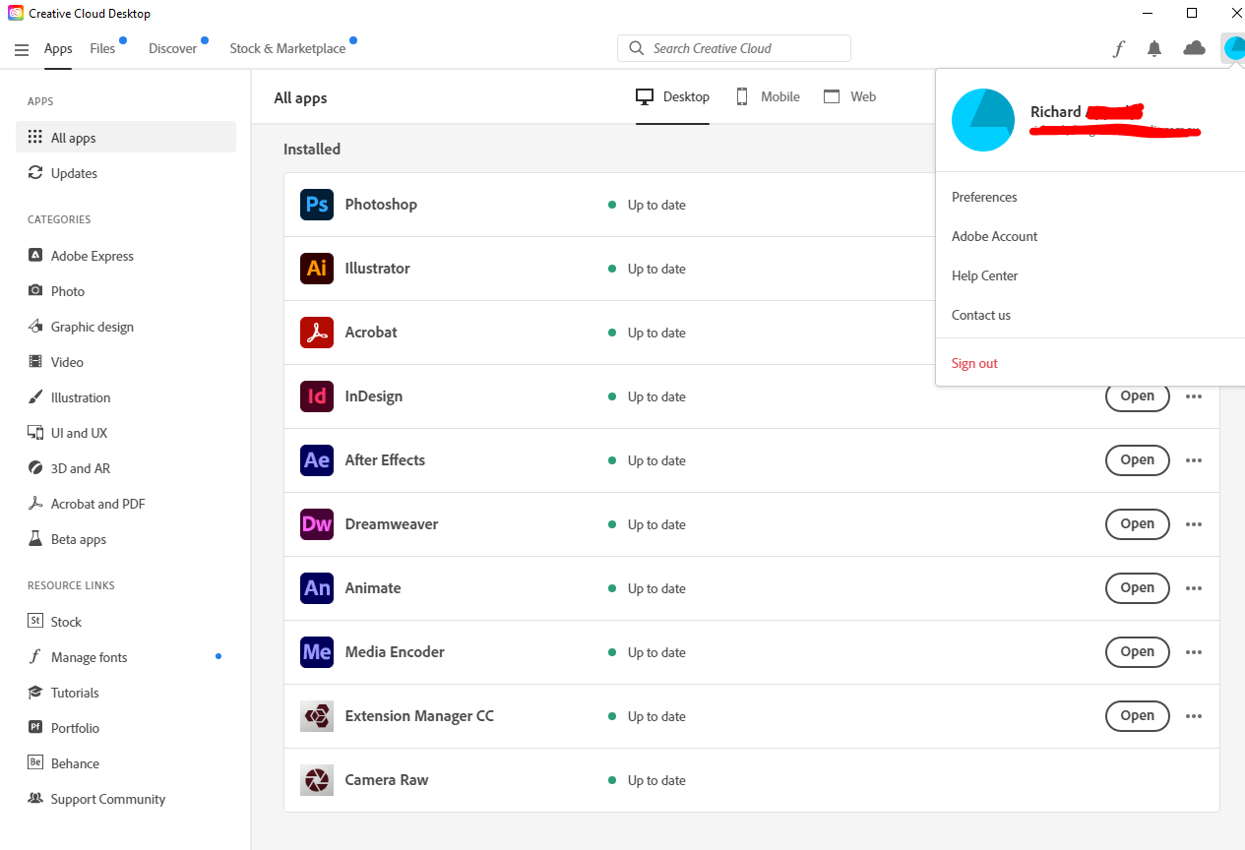Expand InDesign more options ellipsis
Screen dimensions: 1245x850
[x=1194, y=396]
